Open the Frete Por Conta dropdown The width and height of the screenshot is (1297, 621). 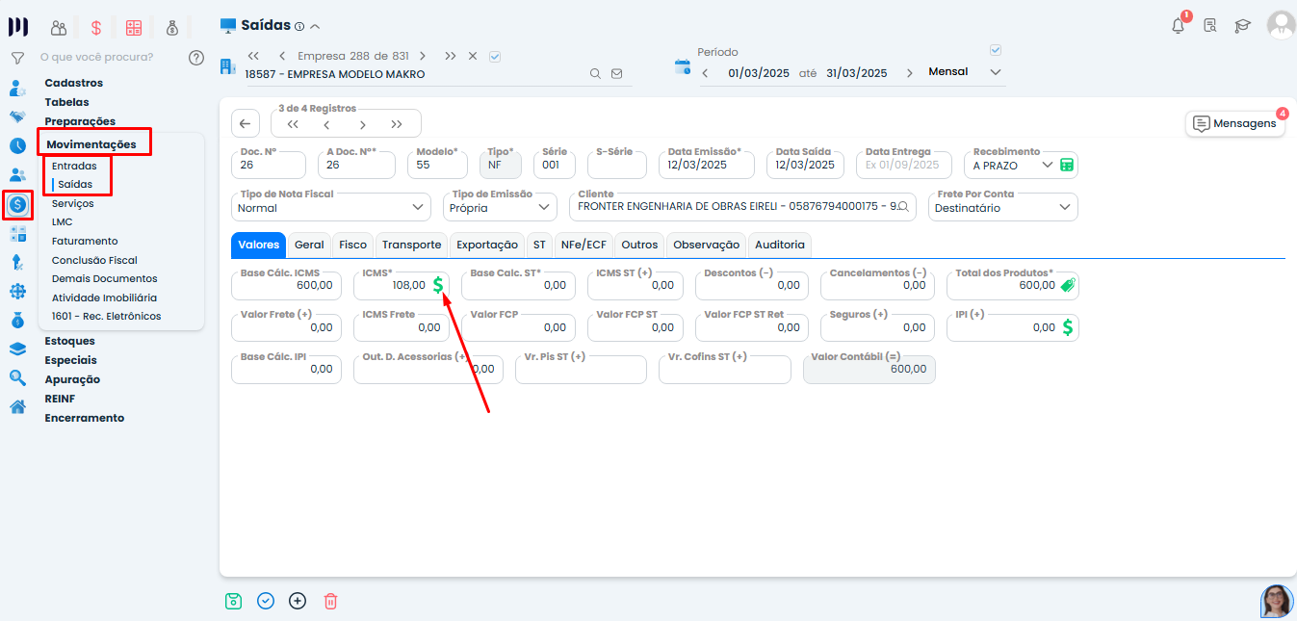[1065, 207]
